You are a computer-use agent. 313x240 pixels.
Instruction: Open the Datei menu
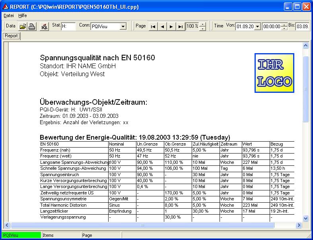coord(9,15)
